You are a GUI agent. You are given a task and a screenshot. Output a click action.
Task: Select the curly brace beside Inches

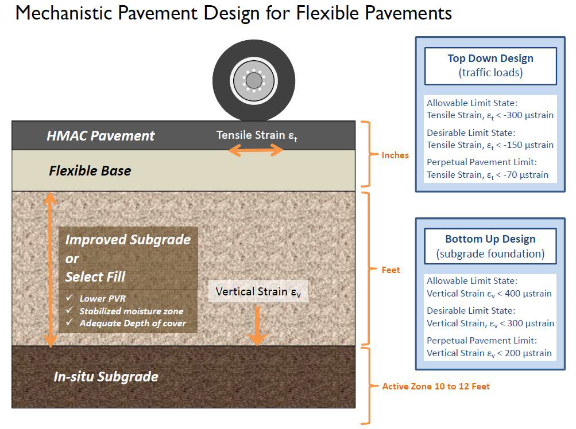tap(366, 154)
